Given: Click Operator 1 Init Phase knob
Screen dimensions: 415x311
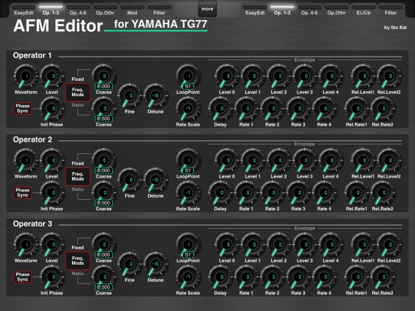Looking at the screenshot, I should tap(52, 109).
